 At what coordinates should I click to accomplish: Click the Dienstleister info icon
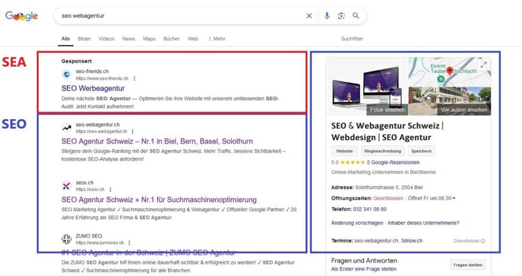pyautogui.click(x=483, y=241)
